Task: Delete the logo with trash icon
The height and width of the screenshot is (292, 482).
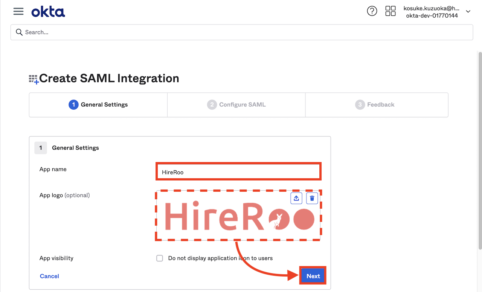Action: (x=312, y=198)
